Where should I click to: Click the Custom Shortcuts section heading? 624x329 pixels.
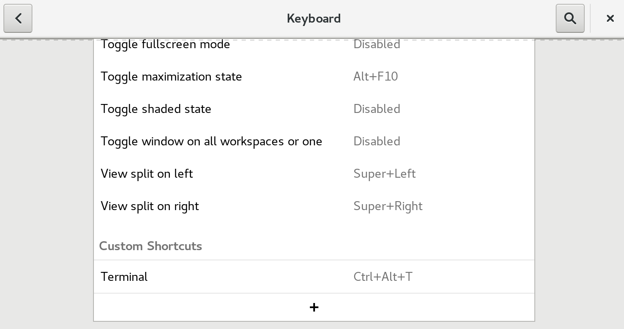pos(151,246)
